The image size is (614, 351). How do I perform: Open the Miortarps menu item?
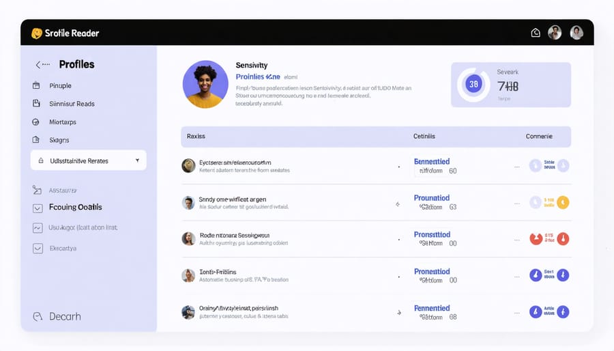(x=63, y=122)
